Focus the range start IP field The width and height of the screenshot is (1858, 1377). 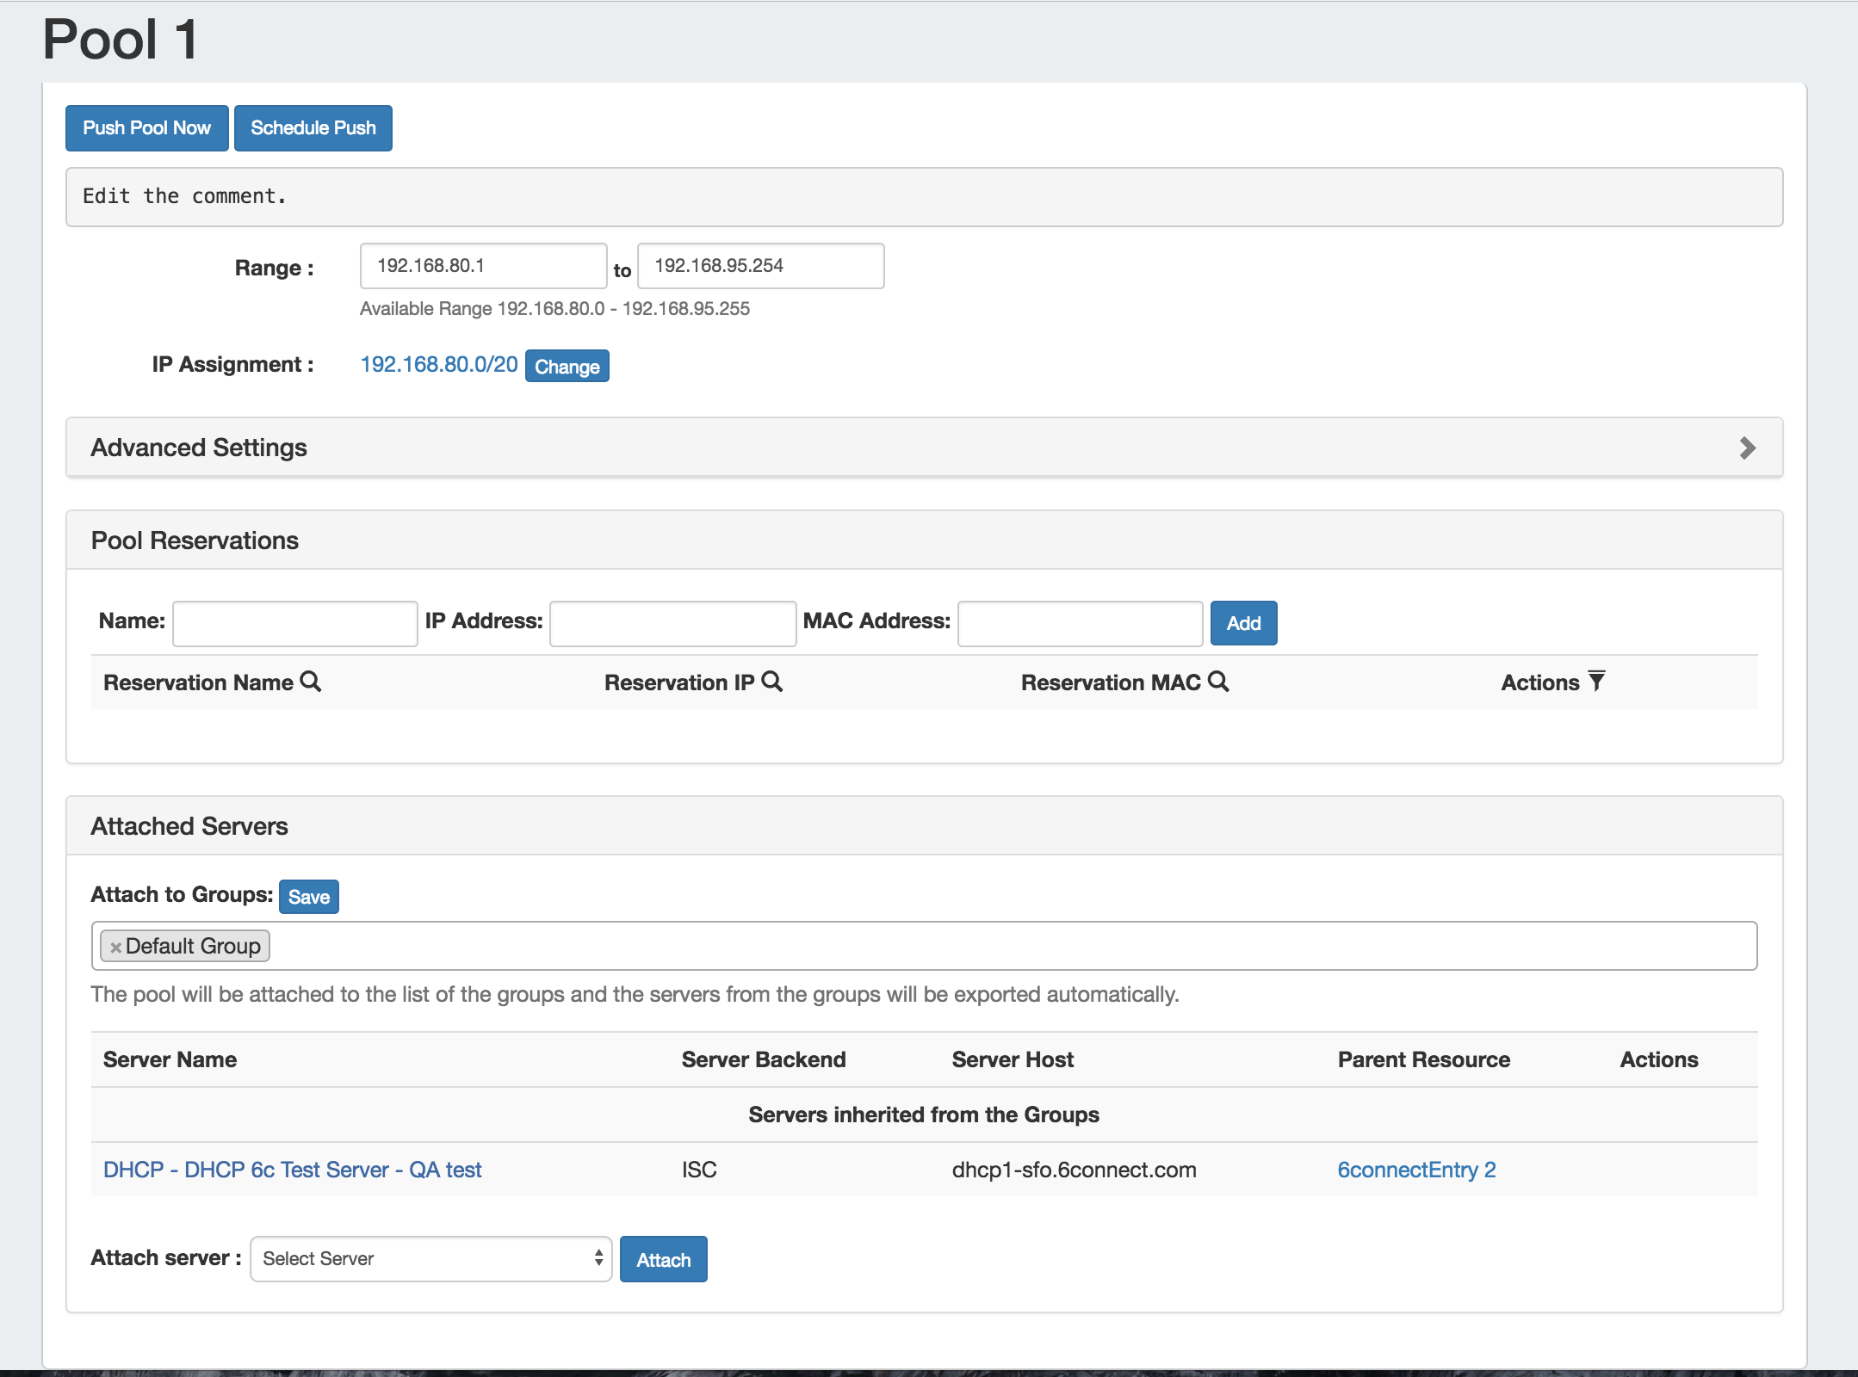483,266
